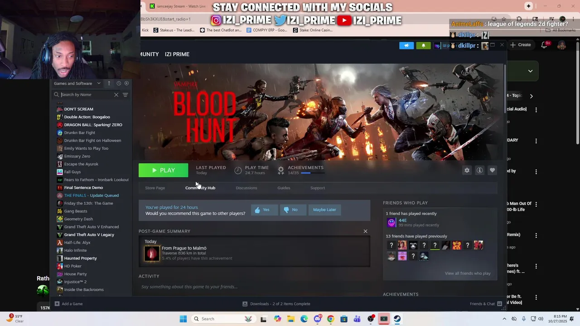The image size is (580, 326).
Task: Select Inside the Backrooms in library
Action: pos(84,290)
